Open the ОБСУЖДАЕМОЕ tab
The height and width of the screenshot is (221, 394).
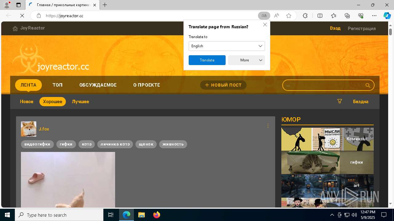[x=98, y=85]
